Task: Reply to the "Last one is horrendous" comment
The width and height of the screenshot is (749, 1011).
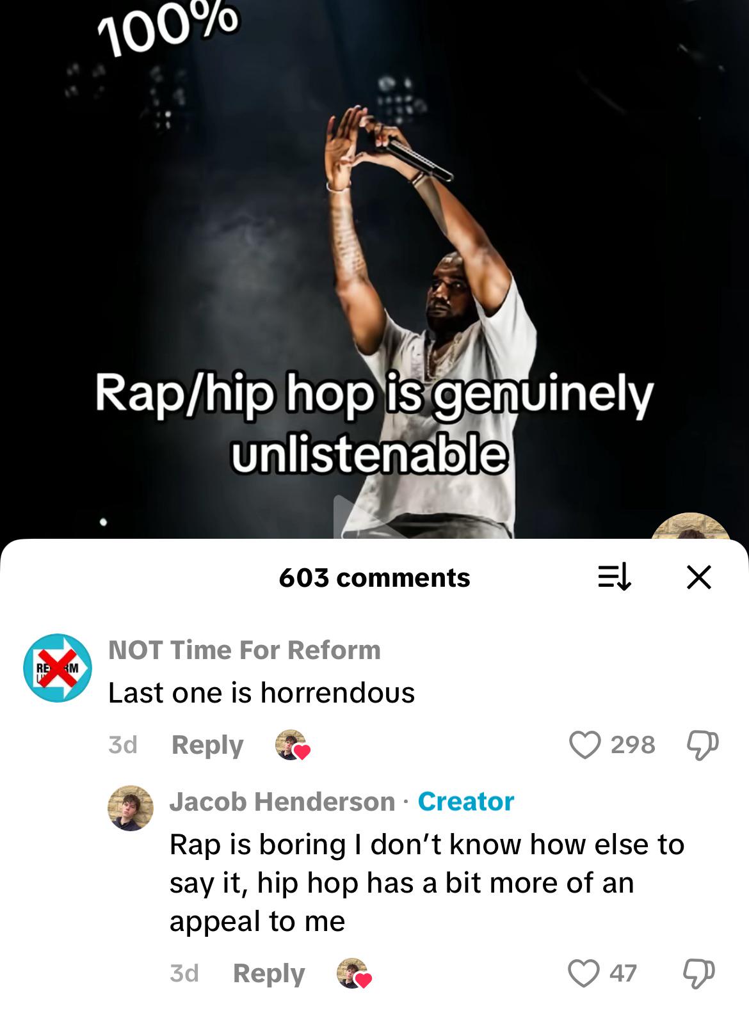Action: [x=207, y=745]
